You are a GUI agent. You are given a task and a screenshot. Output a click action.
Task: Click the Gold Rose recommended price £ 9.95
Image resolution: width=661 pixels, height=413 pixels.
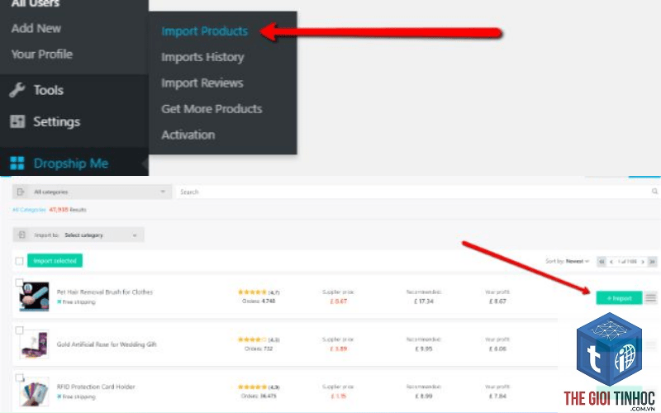[x=424, y=349]
